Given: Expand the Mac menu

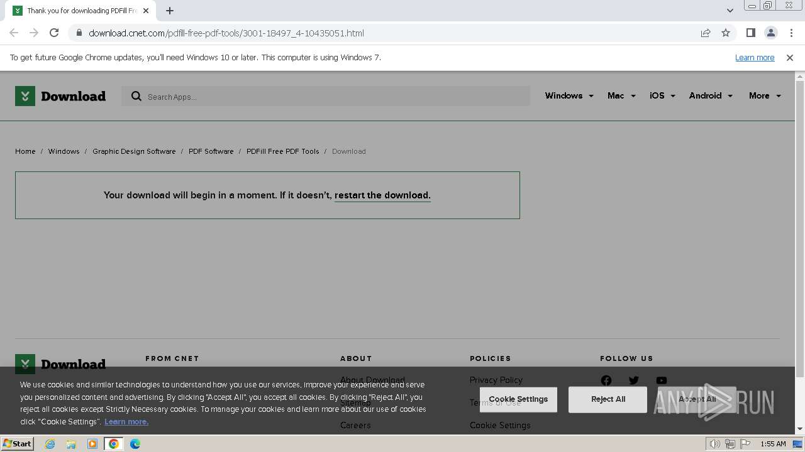Looking at the screenshot, I should pyautogui.click(x=621, y=96).
